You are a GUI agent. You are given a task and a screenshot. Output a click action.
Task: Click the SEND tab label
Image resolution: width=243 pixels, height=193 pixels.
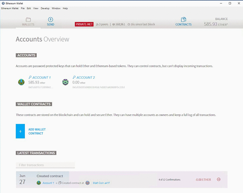(50, 25)
